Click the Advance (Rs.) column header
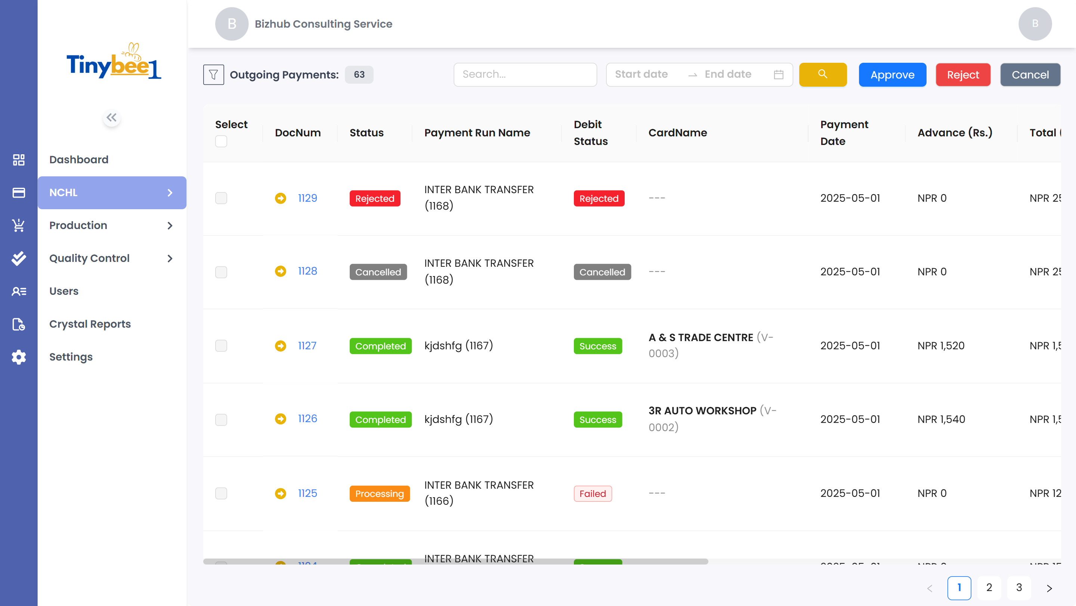This screenshot has height=606, width=1076. click(955, 133)
